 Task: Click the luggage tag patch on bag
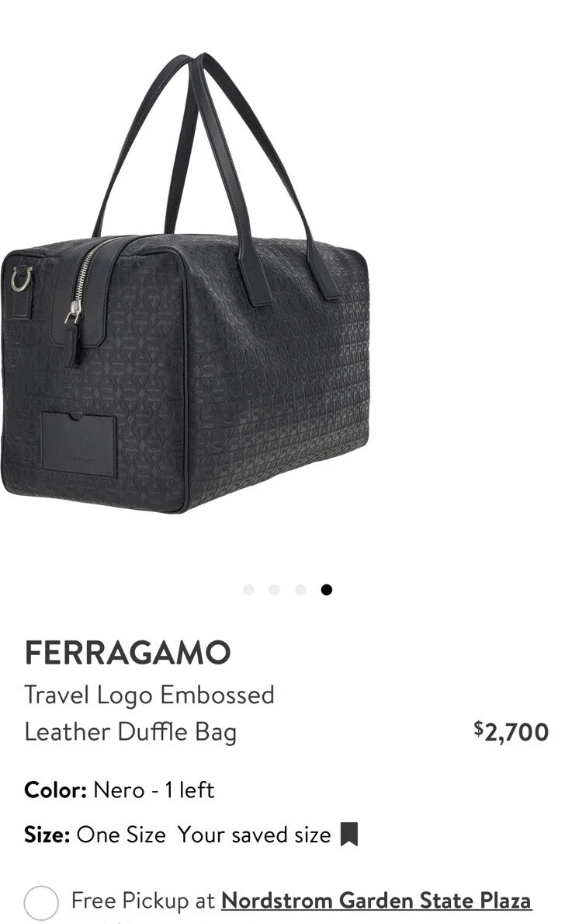tap(79, 445)
